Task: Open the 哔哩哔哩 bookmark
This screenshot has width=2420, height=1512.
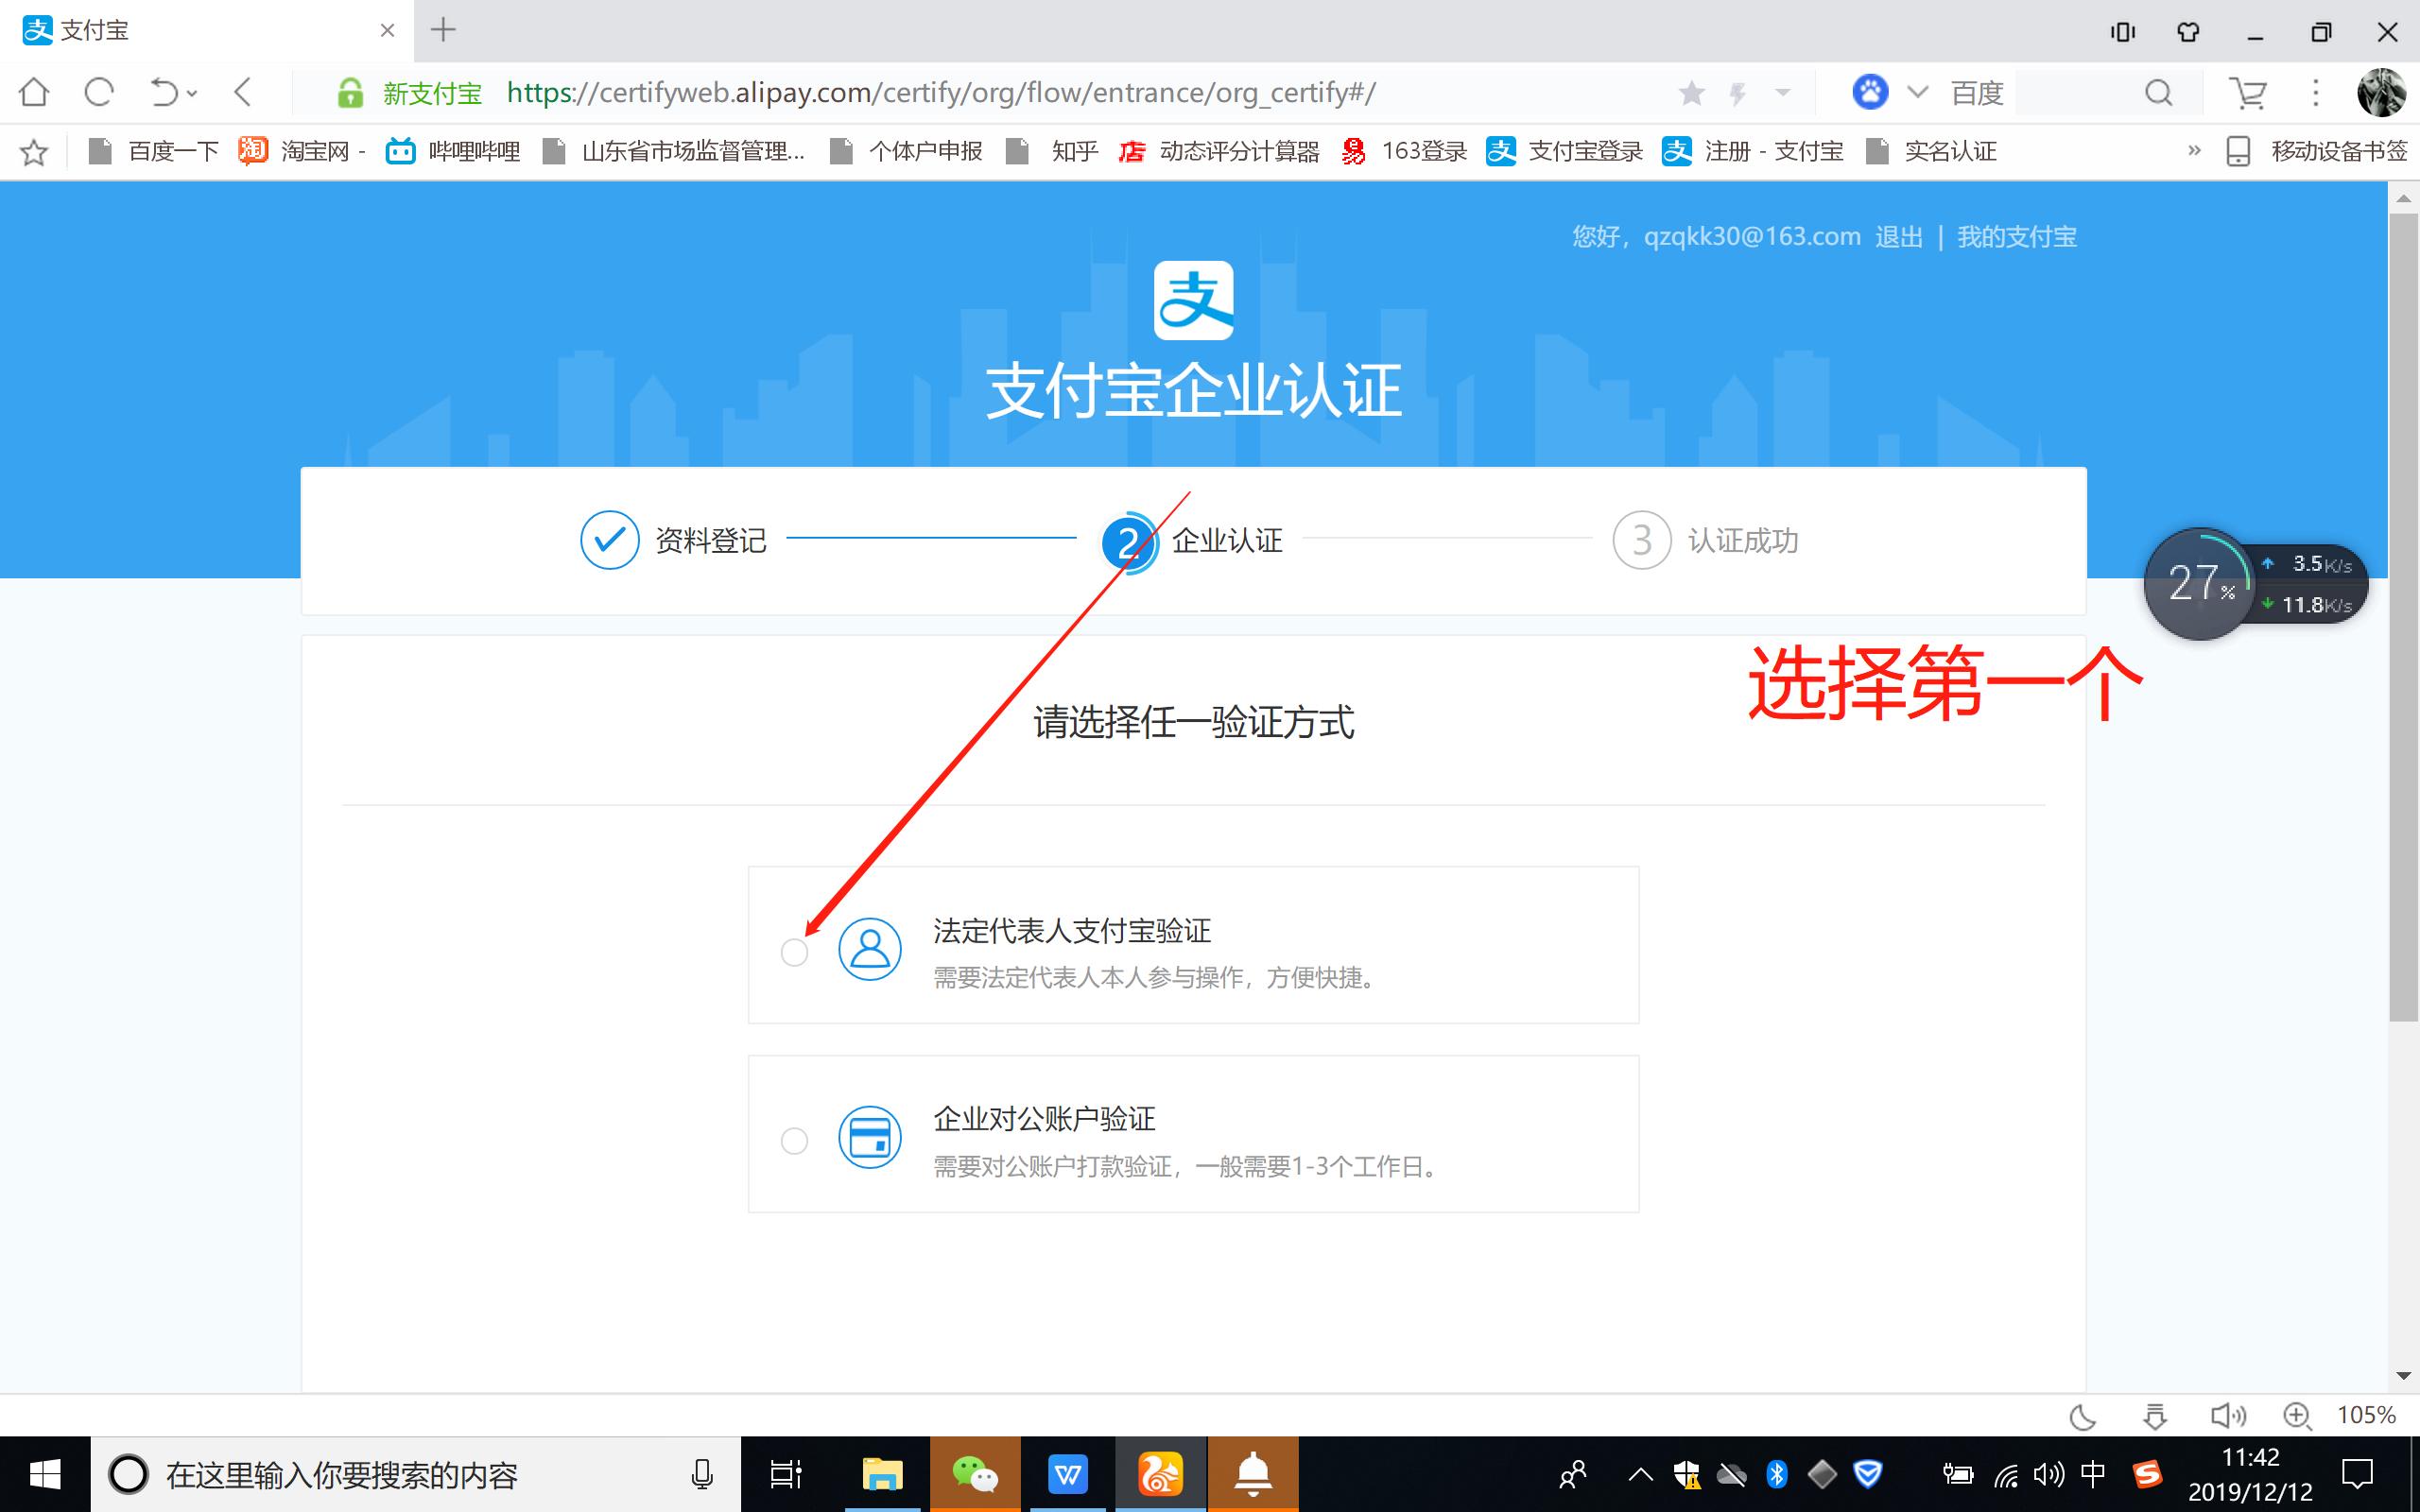Action: (453, 151)
